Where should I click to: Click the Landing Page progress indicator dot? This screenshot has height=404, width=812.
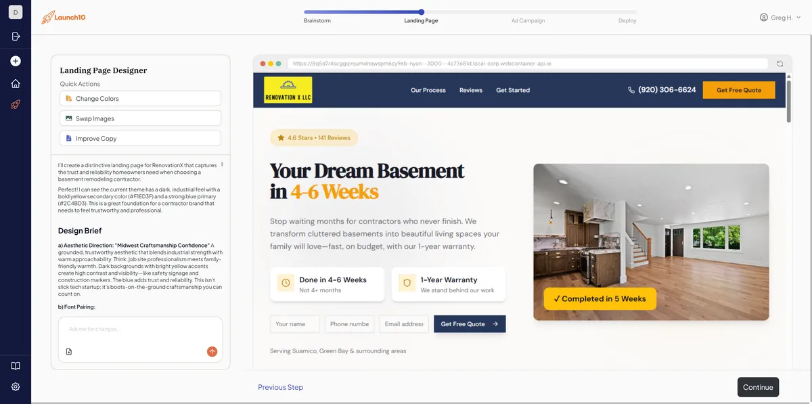(422, 12)
